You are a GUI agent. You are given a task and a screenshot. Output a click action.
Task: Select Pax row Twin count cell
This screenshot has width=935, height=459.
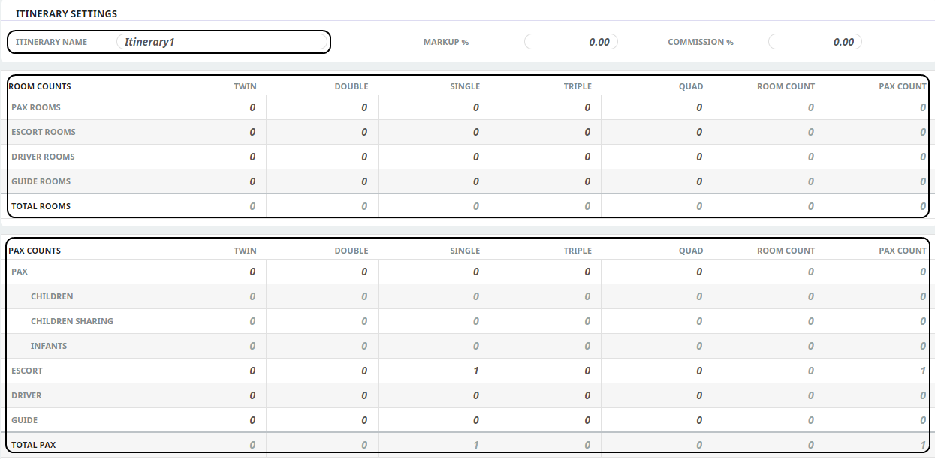pyautogui.click(x=210, y=271)
